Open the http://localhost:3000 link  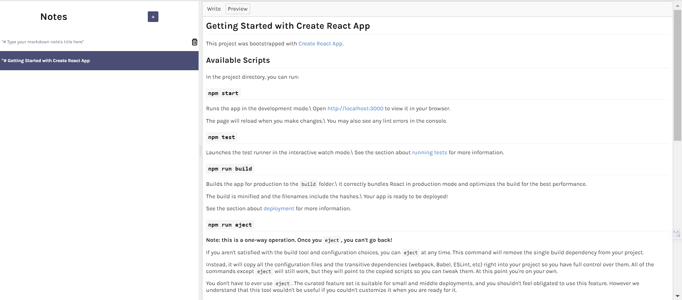point(355,109)
